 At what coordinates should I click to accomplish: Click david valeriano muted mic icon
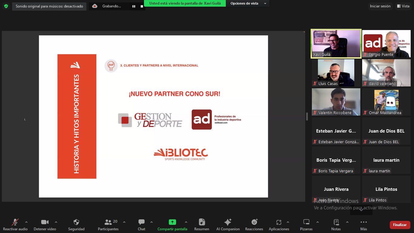click(366, 84)
